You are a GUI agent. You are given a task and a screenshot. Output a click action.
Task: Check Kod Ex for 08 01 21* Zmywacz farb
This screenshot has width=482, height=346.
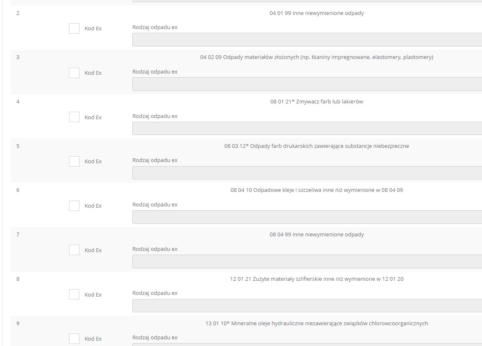tap(74, 117)
